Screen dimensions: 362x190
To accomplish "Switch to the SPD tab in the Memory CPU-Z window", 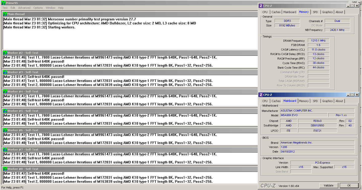I will (x=315, y=12).
